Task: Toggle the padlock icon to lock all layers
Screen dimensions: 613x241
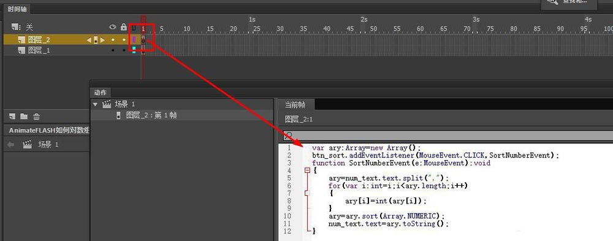Action: tap(124, 27)
